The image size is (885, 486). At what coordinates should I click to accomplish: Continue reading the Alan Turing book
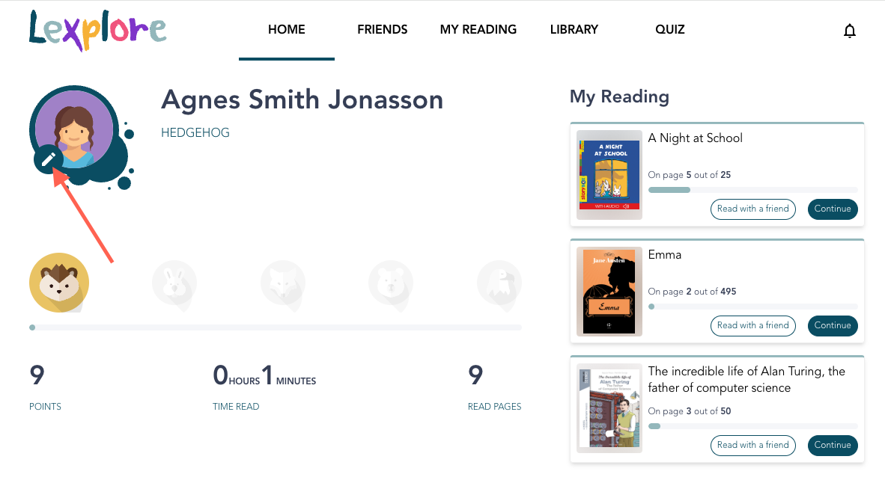(833, 446)
